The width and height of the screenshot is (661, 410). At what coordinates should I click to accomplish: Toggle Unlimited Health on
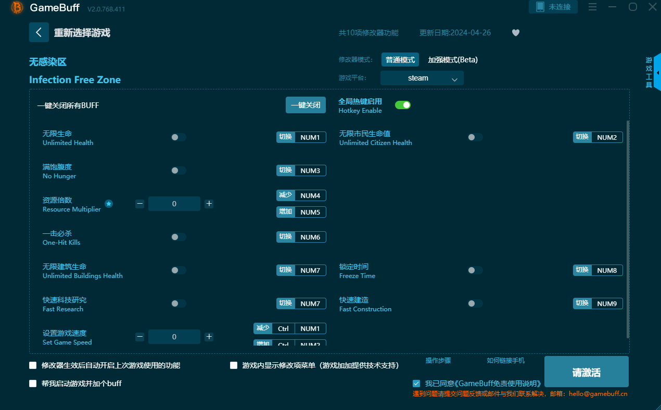179,137
